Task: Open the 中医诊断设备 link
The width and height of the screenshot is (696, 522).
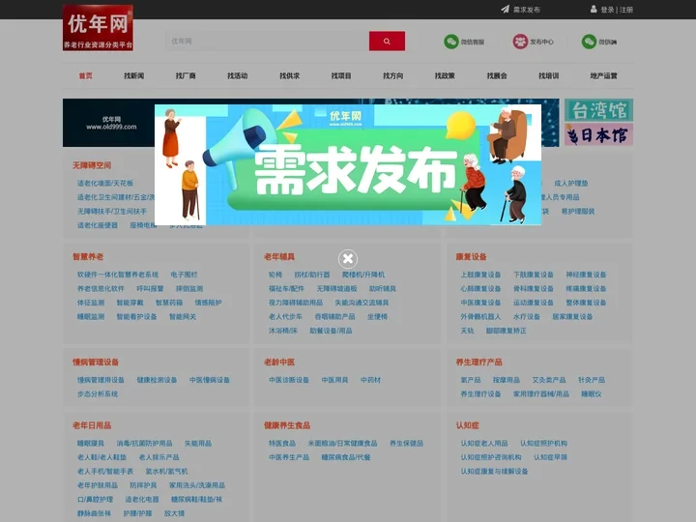Action: coord(288,380)
